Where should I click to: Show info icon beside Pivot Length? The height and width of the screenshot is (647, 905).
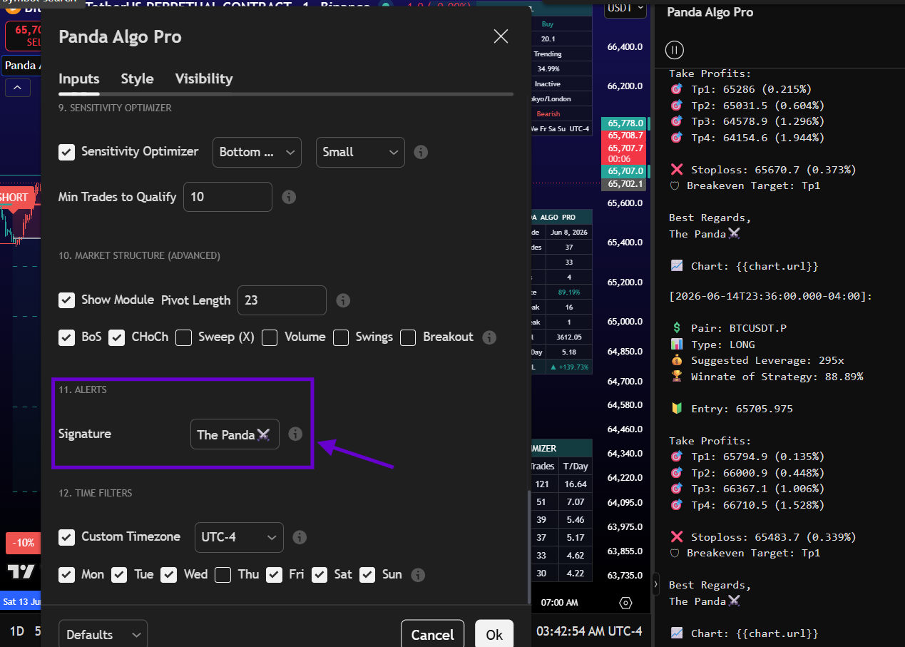click(x=343, y=300)
